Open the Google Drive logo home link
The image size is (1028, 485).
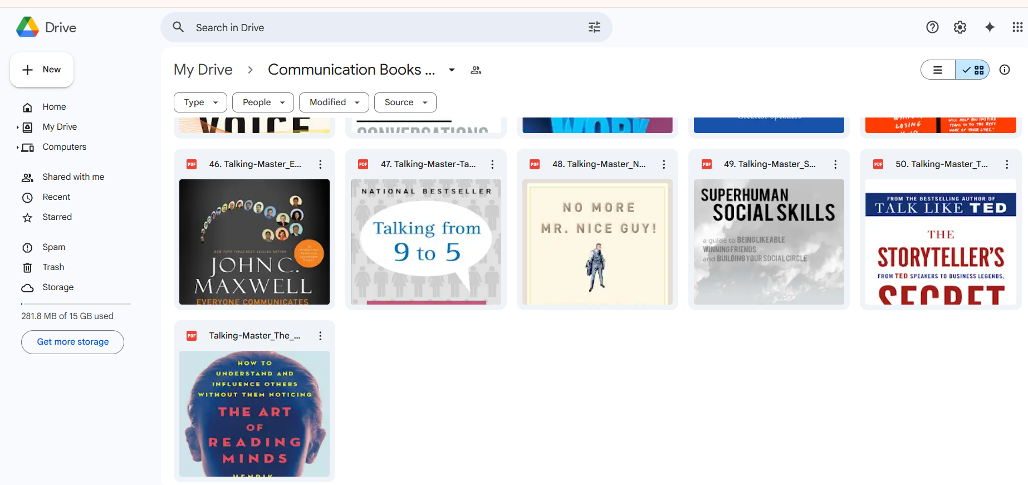(46, 27)
